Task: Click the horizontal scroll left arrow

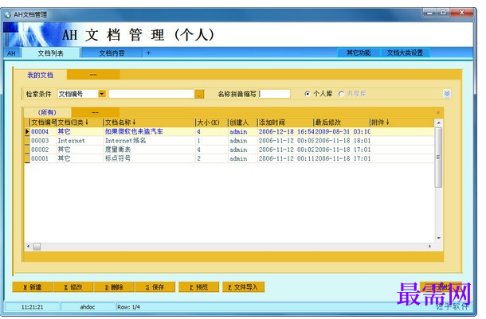Action: (x=28, y=247)
